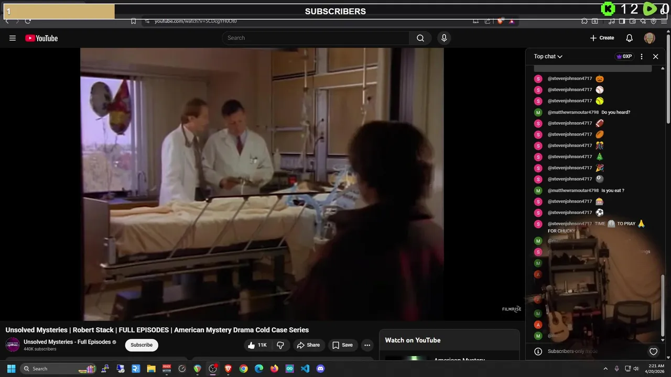The height and width of the screenshot is (377, 671).
Task: Click the youtube.com address bar URL
Action: point(196,21)
